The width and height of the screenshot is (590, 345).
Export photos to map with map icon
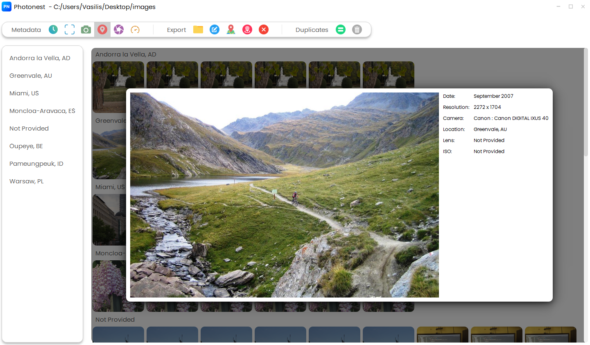[231, 29]
